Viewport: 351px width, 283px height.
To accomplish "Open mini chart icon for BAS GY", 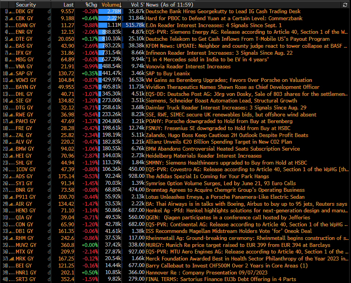I will [12, 46].
